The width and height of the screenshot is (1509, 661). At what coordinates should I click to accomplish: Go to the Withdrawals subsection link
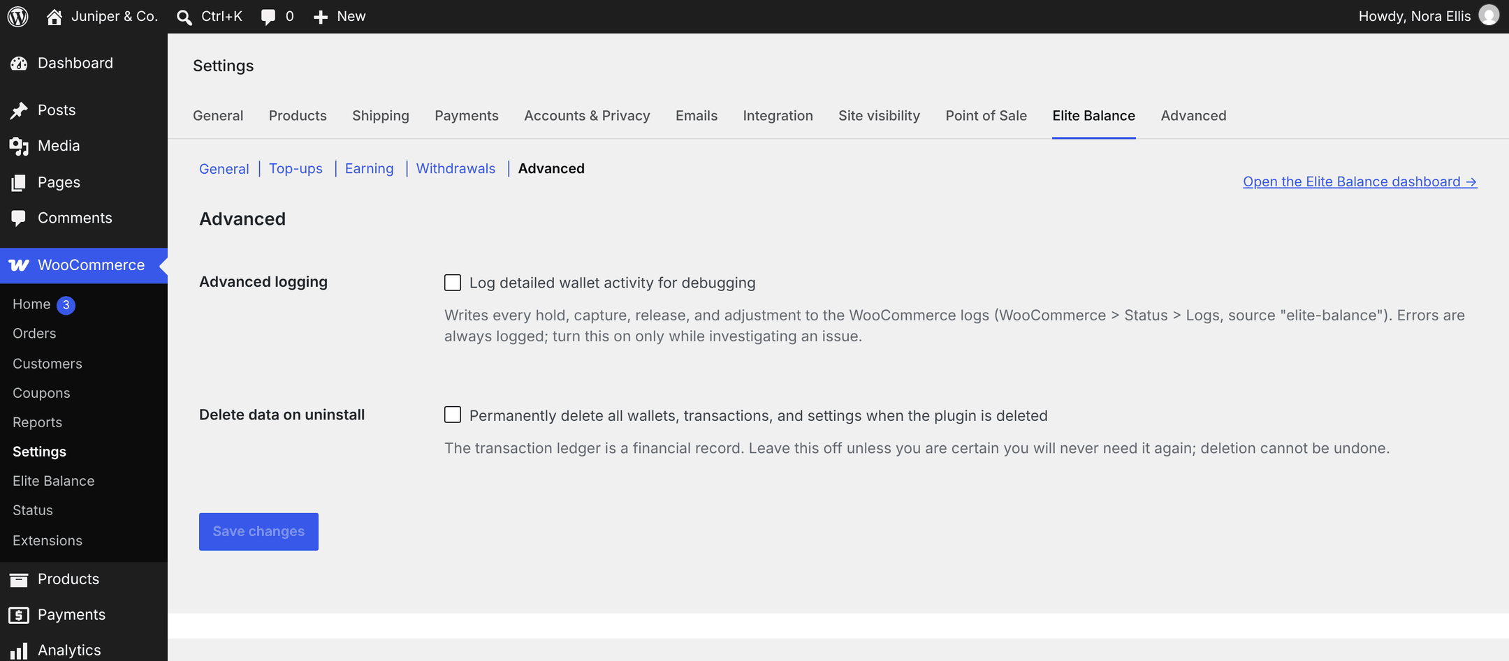[455, 169]
